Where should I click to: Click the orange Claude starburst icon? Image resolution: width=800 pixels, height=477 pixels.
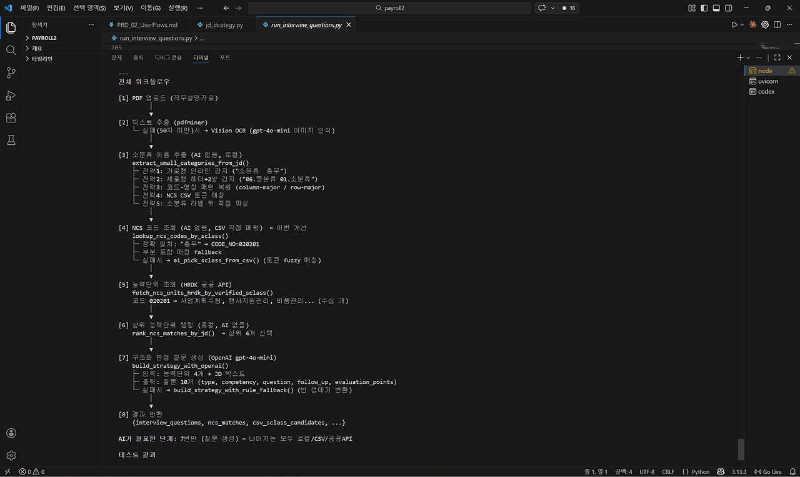752,25
